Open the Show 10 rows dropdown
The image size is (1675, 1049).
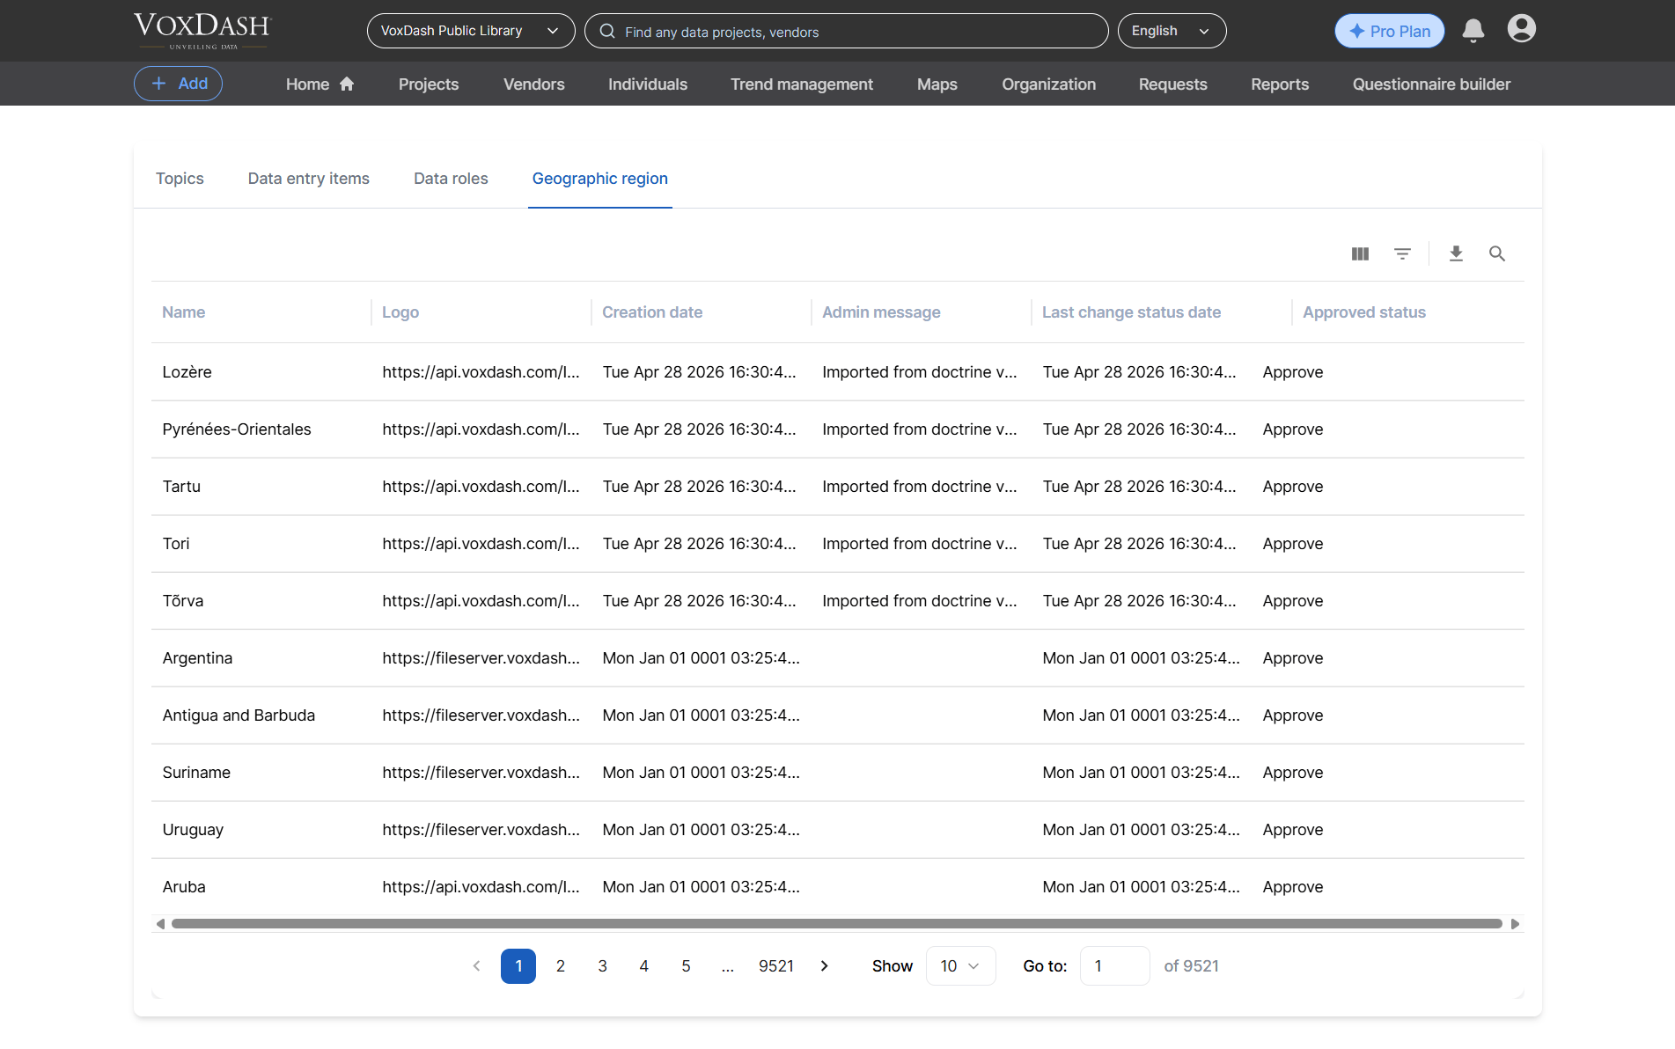point(960,965)
